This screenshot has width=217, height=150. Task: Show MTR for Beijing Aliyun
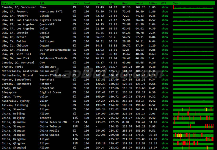point(165,114)
